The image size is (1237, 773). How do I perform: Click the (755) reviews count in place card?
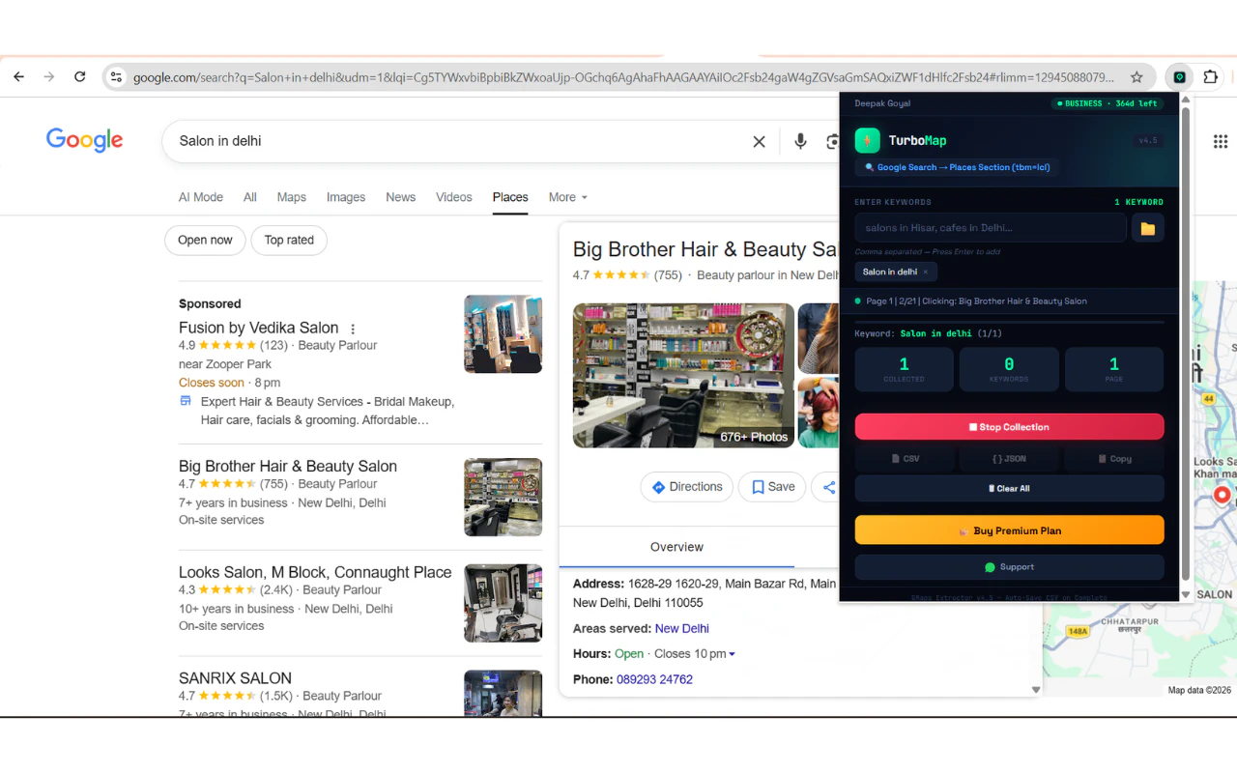click(668, 275)
